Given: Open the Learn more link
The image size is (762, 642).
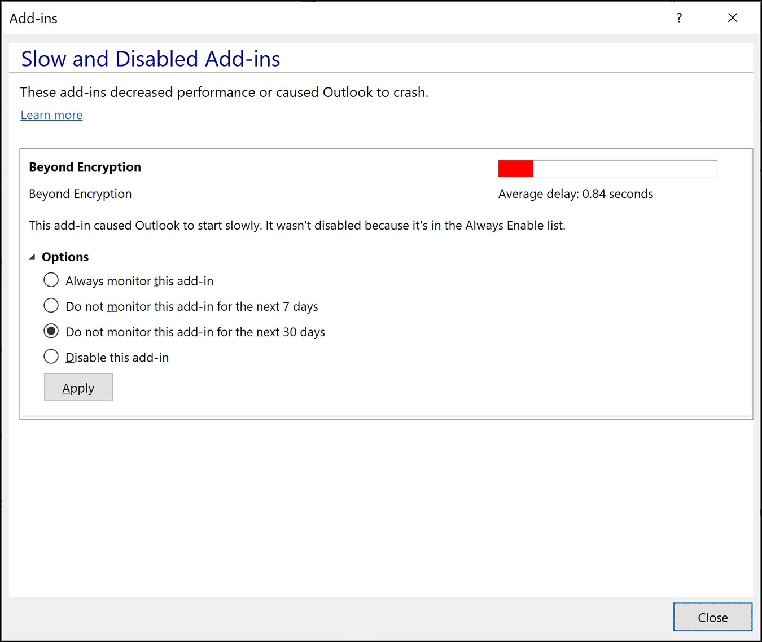Looking at the screenshot, I should tap(51, 115).
